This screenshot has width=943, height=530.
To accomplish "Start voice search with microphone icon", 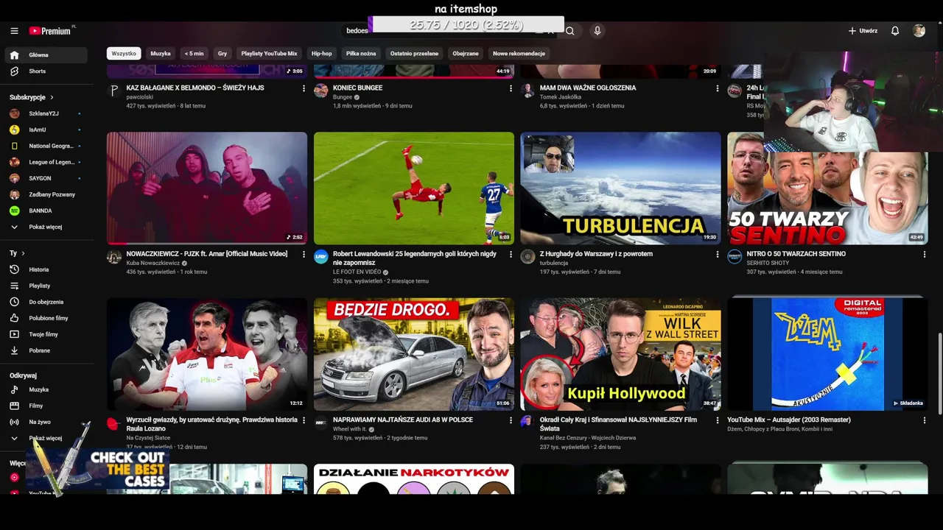I will [597, 31].
